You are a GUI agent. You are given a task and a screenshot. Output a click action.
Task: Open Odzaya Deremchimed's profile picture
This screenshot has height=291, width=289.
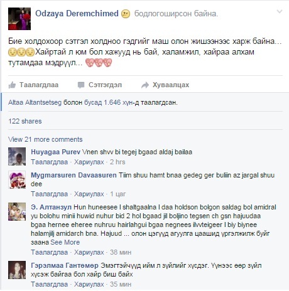pyautogui.click(x=19, y=19)
